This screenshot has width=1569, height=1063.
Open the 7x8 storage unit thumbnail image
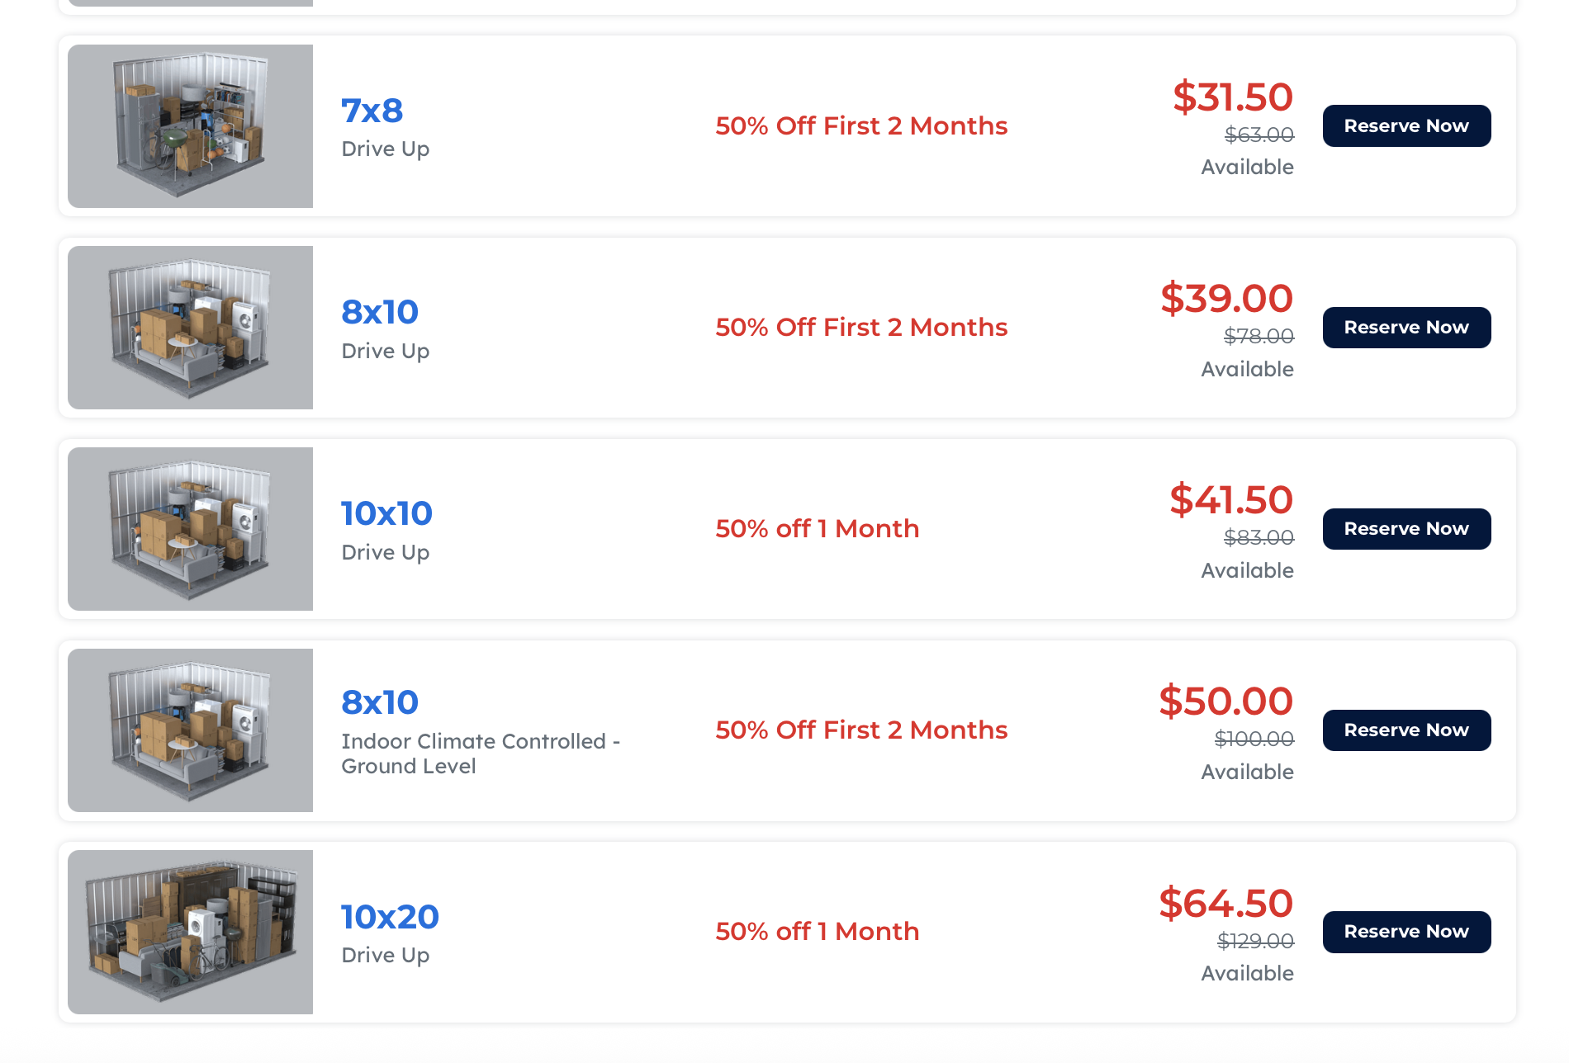click(190, 126)
